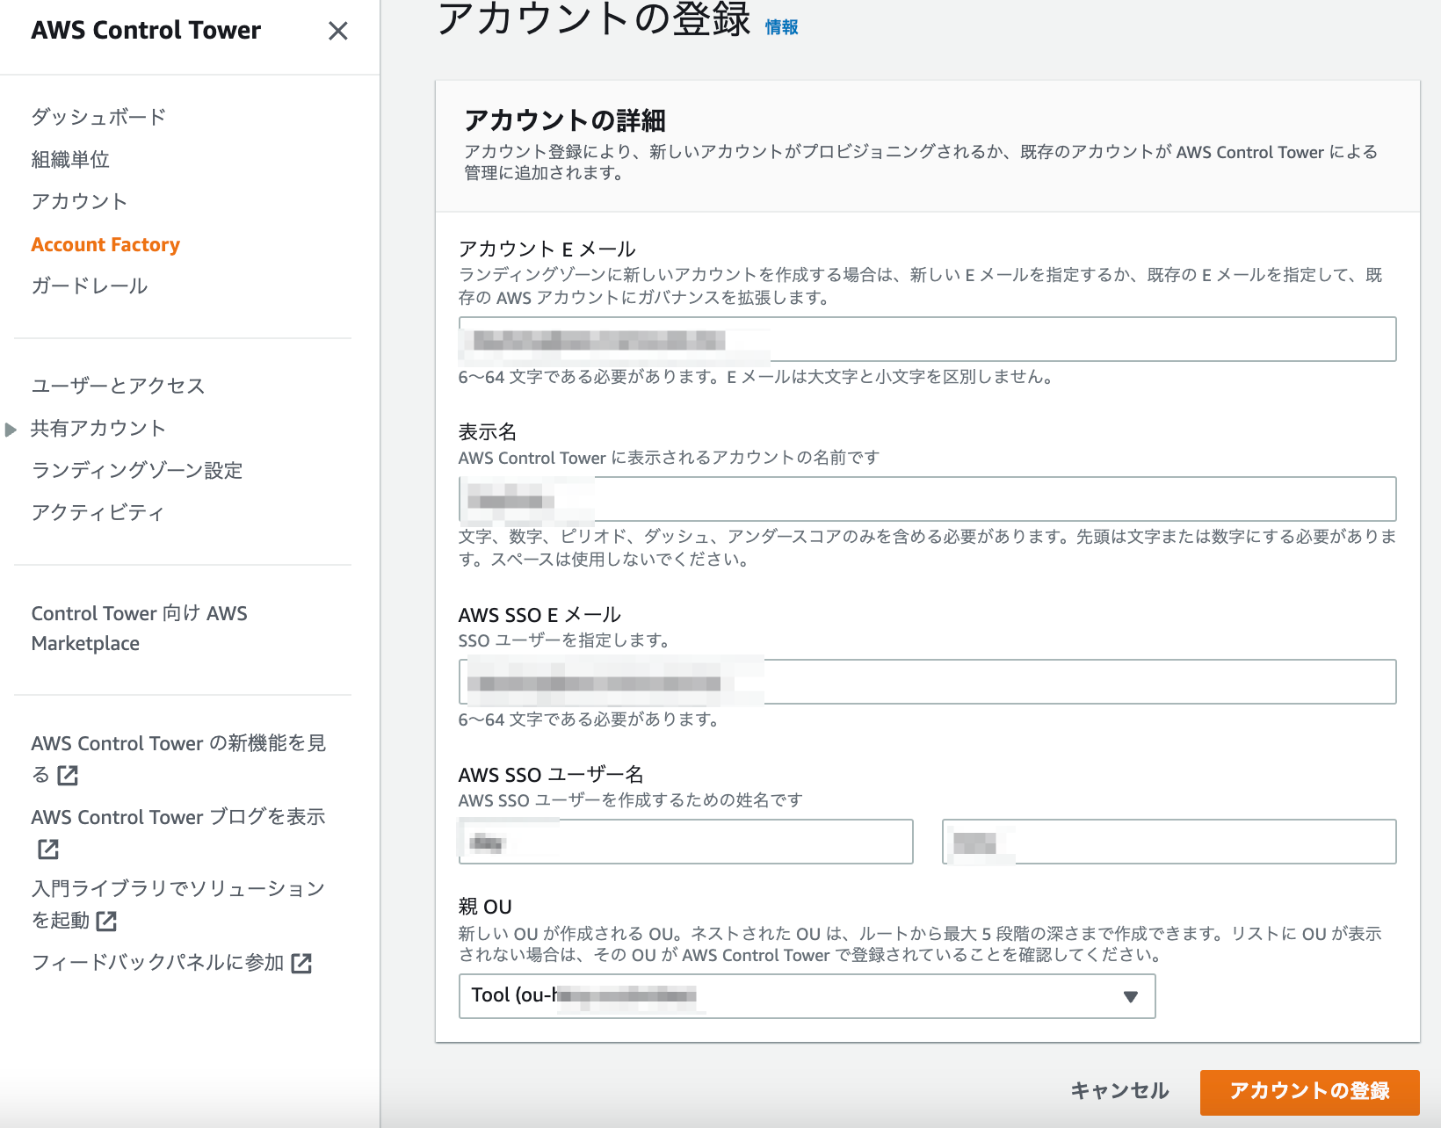
Task: Open ランディングゾーン設定
Action: pos(137,470)
